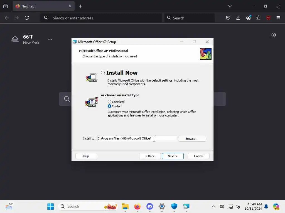Open File Explorer from taskbar
Viewport: 285px width, 213px height.
[125, 206]
